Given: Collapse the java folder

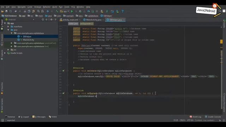Looking at the screenshot, I should tap(8, 30).
